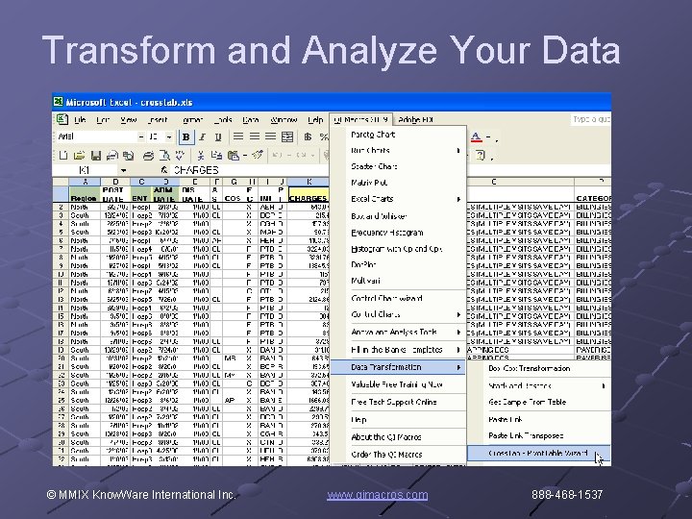Click the Spelling check icon

tap(180, 156)
